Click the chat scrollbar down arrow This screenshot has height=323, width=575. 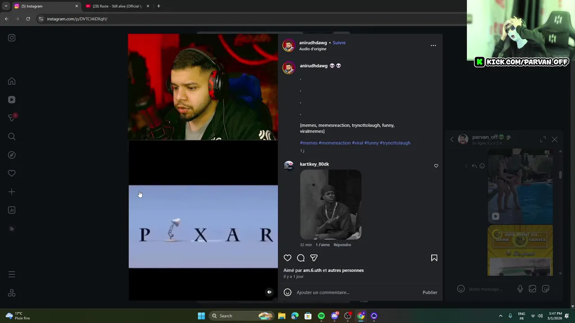coord(560,273)
